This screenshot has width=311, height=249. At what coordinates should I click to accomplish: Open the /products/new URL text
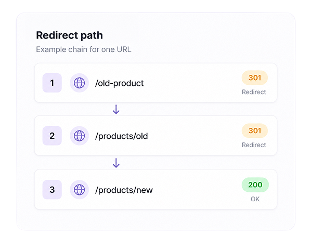(124, 190)
